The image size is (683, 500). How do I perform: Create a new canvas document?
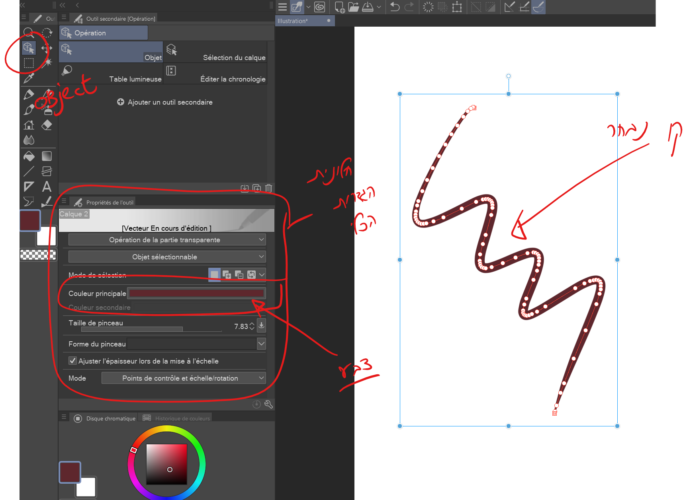(x=340, y=7)
